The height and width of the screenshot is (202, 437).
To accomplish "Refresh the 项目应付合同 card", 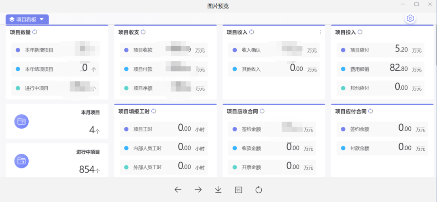I will click(371, 111).
